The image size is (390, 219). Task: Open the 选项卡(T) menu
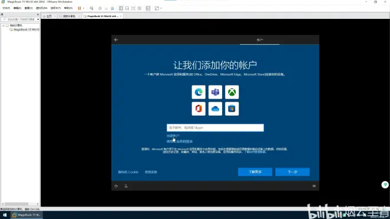[x=56, y=8]
